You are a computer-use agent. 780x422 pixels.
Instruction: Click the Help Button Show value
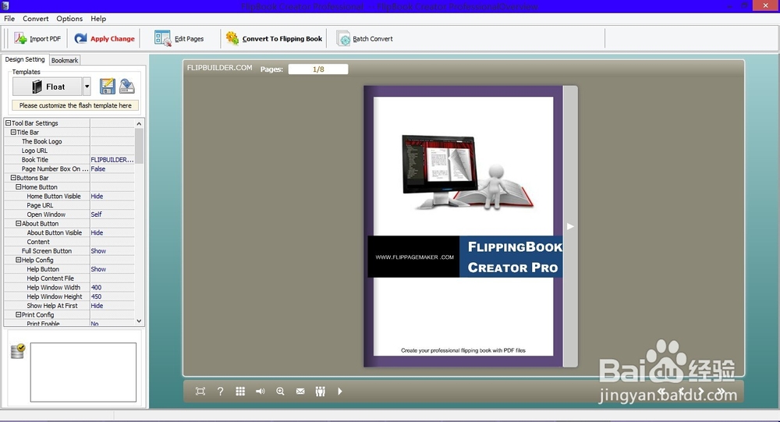pyautogui.click(x=98, y=269)
